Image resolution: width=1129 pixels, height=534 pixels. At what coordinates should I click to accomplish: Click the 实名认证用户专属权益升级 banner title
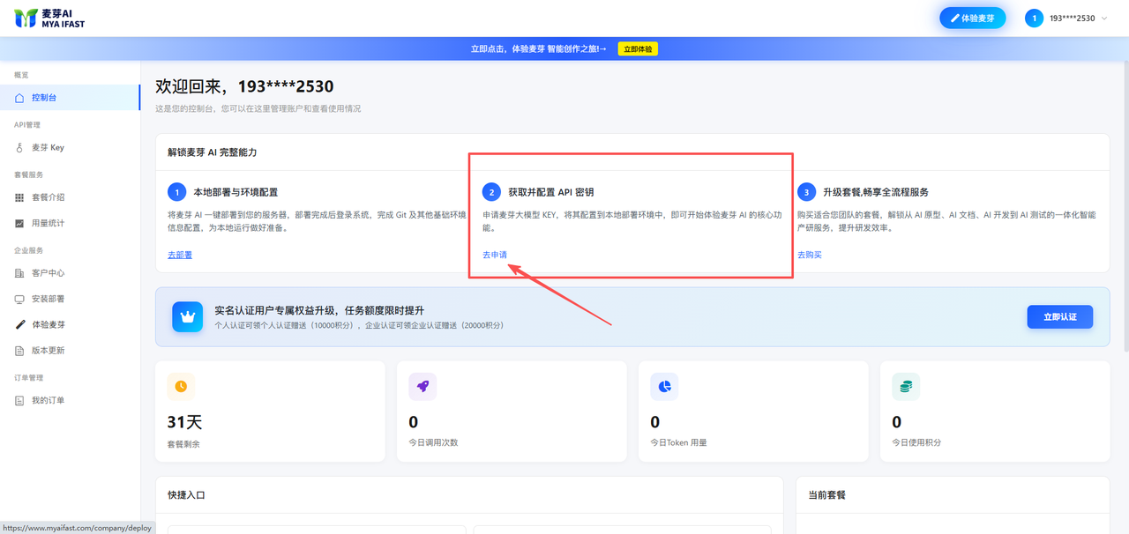coord(319,310)
